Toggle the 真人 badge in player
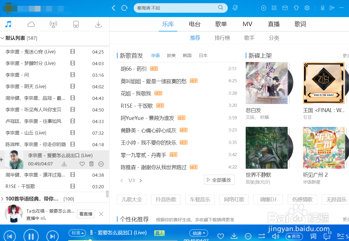Image resolution: width=349 pixels, height=241 pixels. [159, 233]
